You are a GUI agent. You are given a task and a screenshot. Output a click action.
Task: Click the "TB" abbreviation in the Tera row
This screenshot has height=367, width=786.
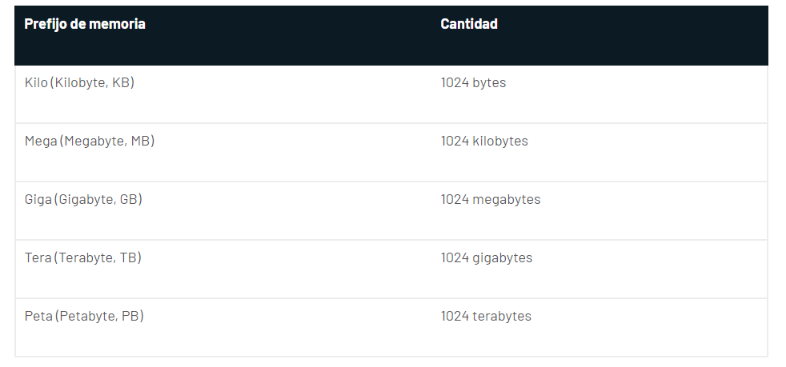[x=129, y=257]
